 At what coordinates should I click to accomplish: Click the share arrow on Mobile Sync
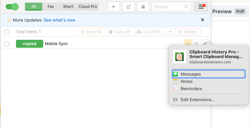coord(205,43)
